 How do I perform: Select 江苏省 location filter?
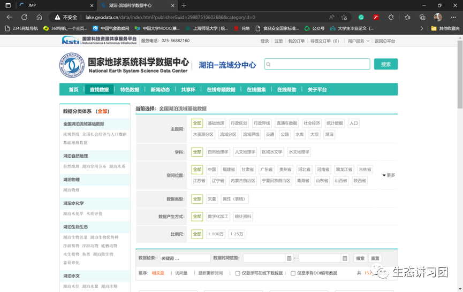[199, 181]
